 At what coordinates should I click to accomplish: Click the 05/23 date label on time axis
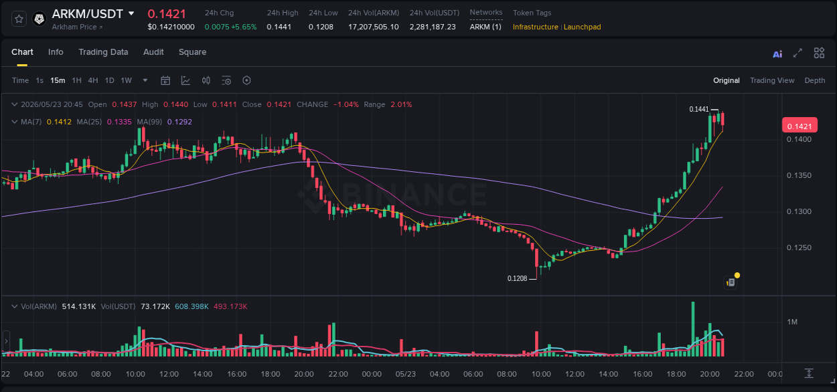(x=406, y=373)
